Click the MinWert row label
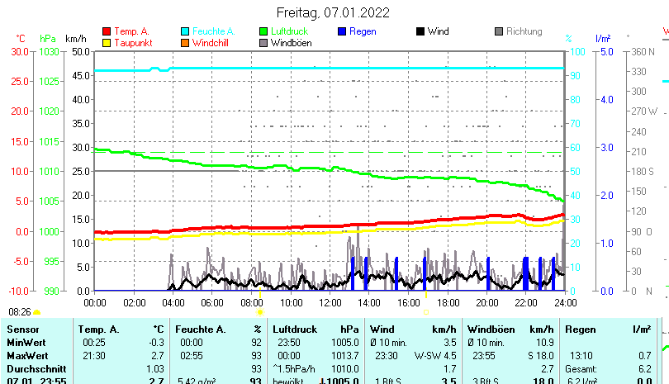This screenshot has width=669, height=384. click(26, 342)
